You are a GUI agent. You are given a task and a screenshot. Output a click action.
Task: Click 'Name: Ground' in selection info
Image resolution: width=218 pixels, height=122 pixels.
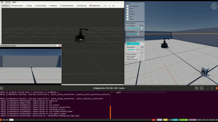(x=130, y=56)
